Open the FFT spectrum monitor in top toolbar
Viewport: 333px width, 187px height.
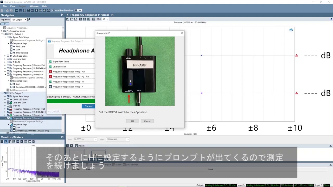(20, 10)
